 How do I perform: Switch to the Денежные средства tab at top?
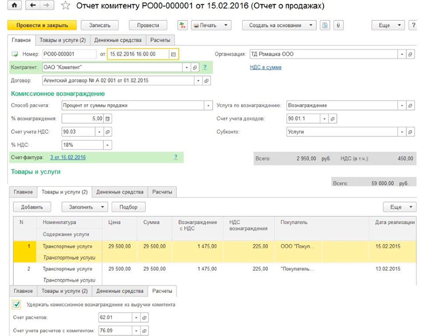coord(119,40)
